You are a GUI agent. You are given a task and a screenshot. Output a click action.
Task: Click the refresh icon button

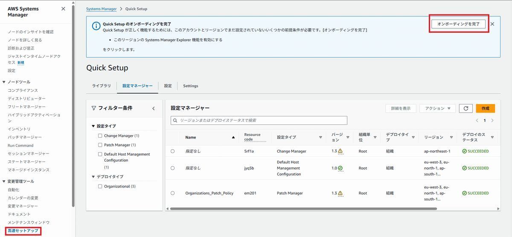click(466, 108)
